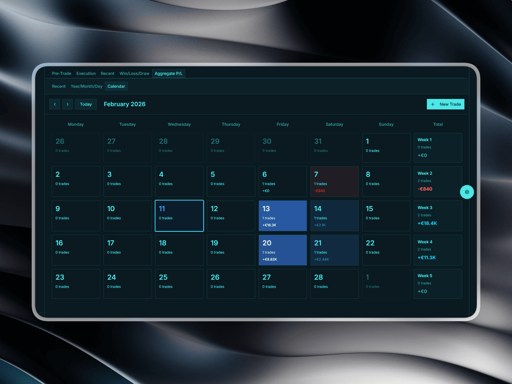
Task: Switch to the Pre-Trade tab
Action: coord(62,73)
